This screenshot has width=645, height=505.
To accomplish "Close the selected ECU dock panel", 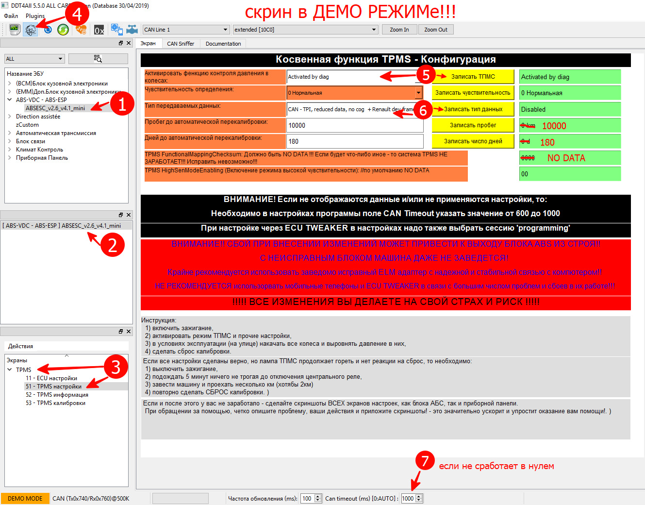I will [x=129, y=215].
